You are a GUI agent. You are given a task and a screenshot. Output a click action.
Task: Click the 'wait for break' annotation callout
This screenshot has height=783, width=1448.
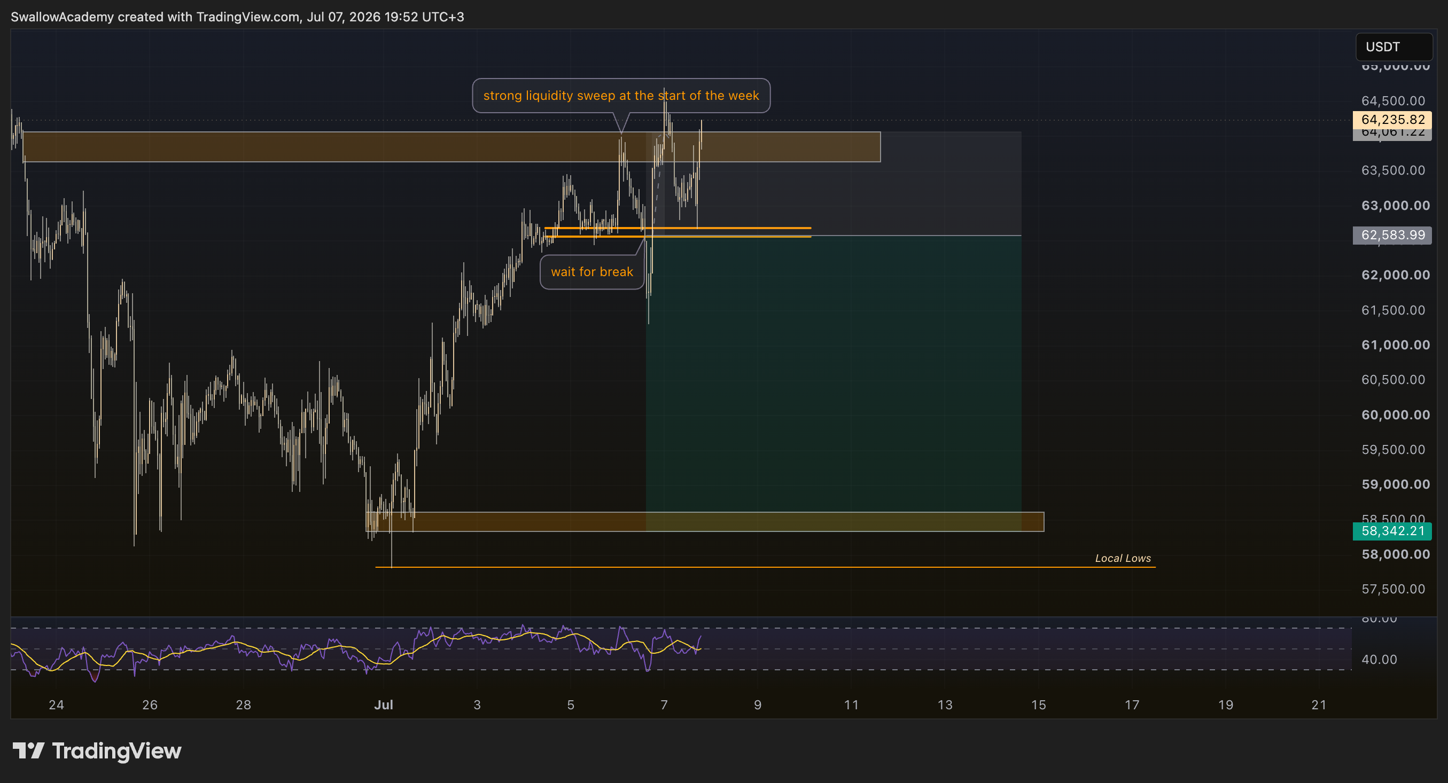coord(592,272)
